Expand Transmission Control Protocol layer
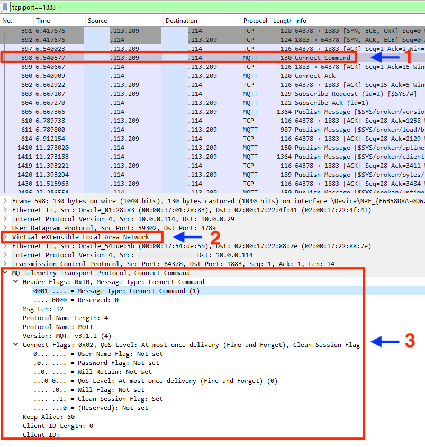This screenshot has width=425, height=447. [5, 263]
